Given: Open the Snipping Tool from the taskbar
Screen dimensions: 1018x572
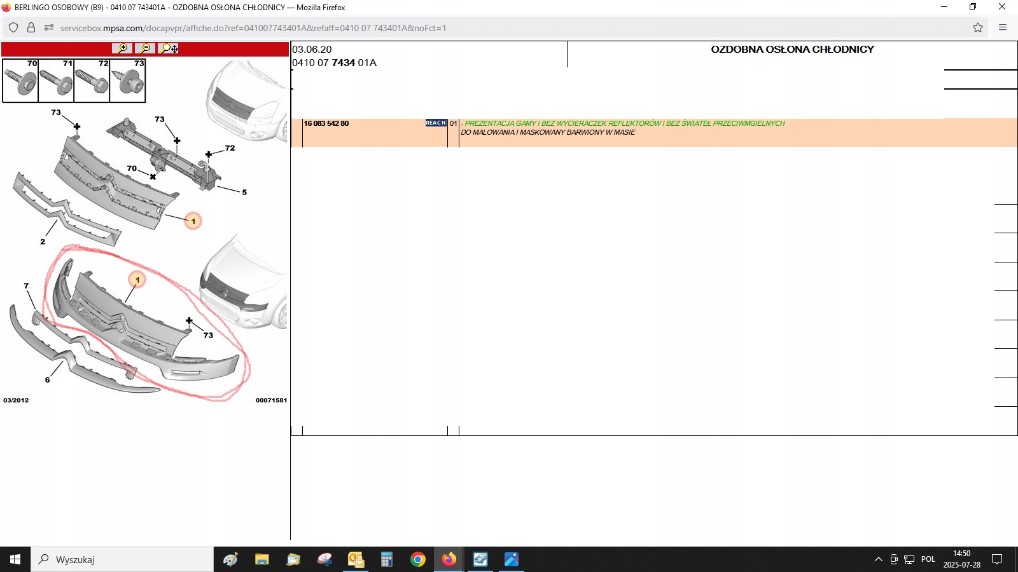Looking at the screenshot, I should [324, 559].
